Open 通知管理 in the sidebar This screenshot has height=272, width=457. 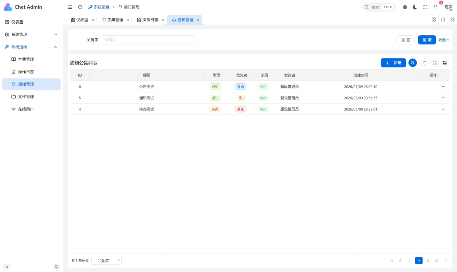click(31, 84)
